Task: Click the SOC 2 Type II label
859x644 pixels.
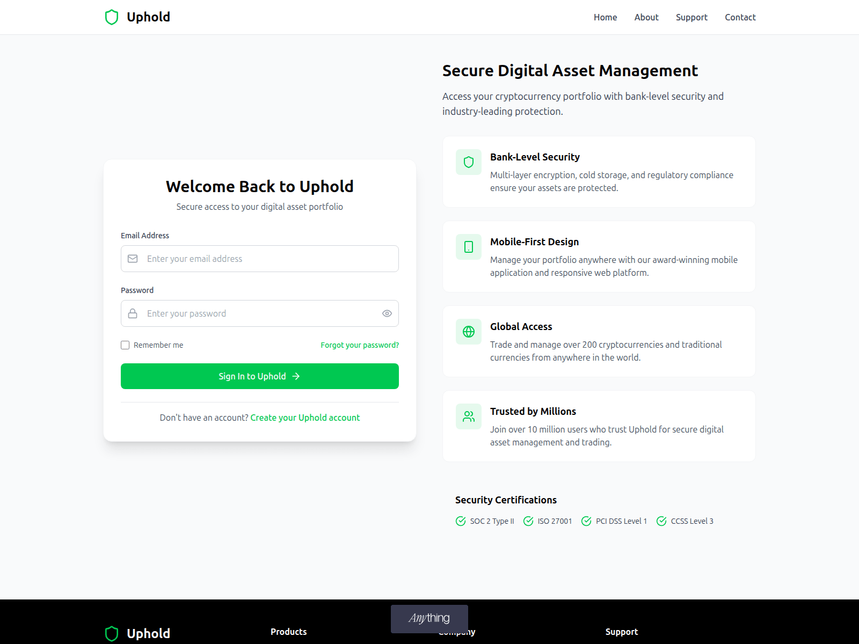Action: tap(492, 521)
